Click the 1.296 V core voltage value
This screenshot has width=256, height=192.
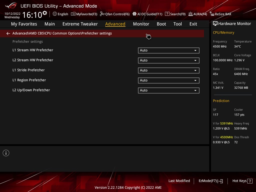click(239, 60)
